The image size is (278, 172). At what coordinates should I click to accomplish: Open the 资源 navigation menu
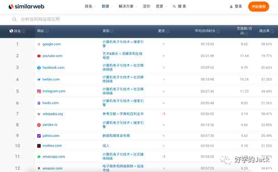(x=161, y=6)
